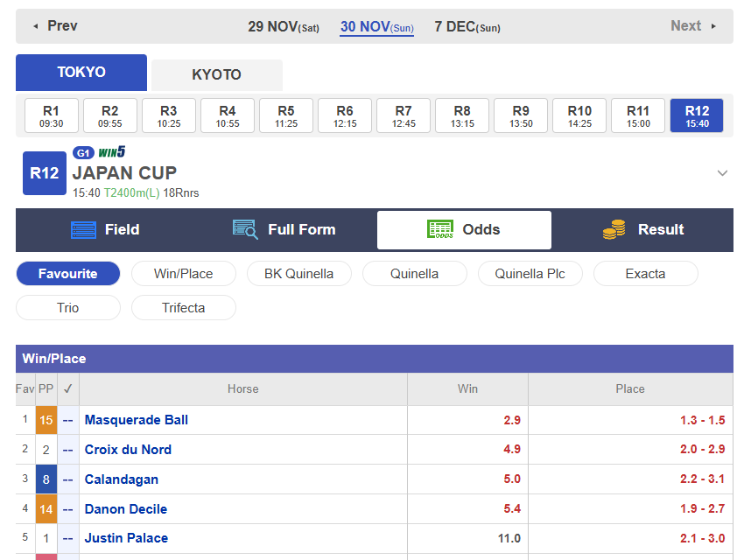Screen dimensions: 751x560
Task: Open the Field tab
Action: coord(105,230)
